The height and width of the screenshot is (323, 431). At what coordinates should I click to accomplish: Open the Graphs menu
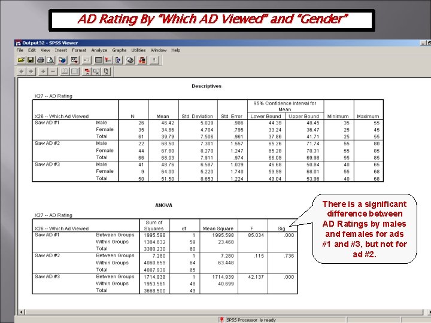click(x=119, y=50)
